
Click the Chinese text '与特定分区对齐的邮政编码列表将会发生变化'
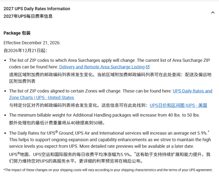54,105
